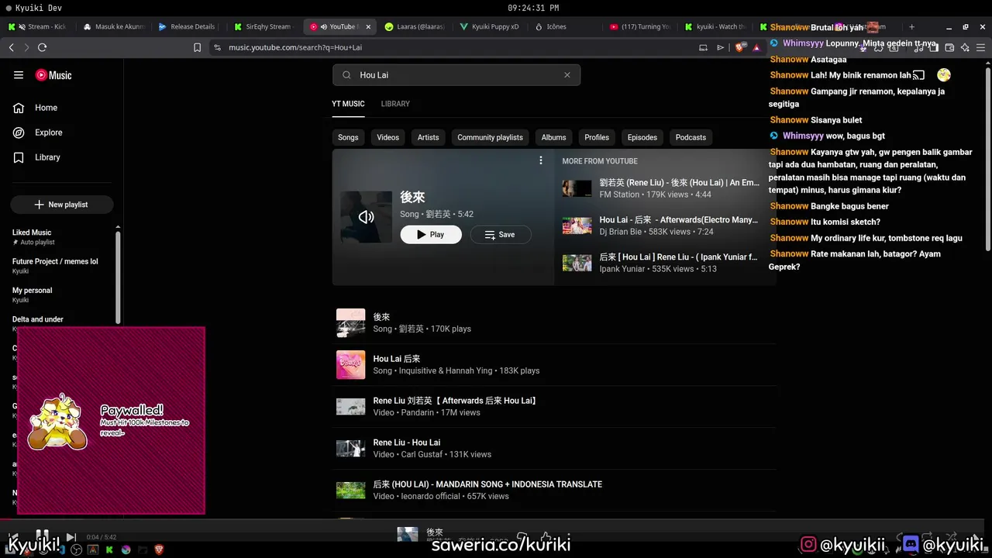Image resolution: width=992 pixels, height=558 pixels.
Task: Filter results by Albums
Action: (553, 137)
